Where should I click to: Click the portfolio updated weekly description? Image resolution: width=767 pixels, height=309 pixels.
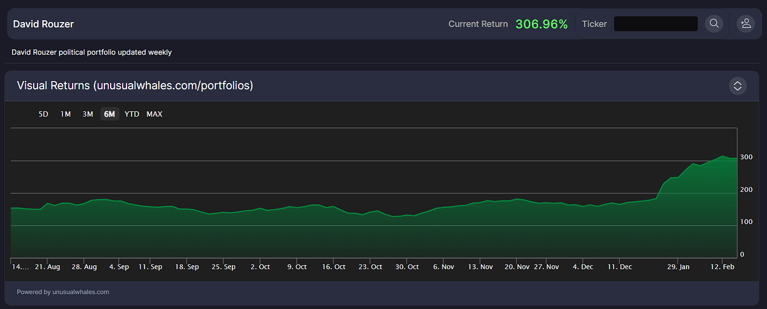pyautogui.click(x=92, y=53)
